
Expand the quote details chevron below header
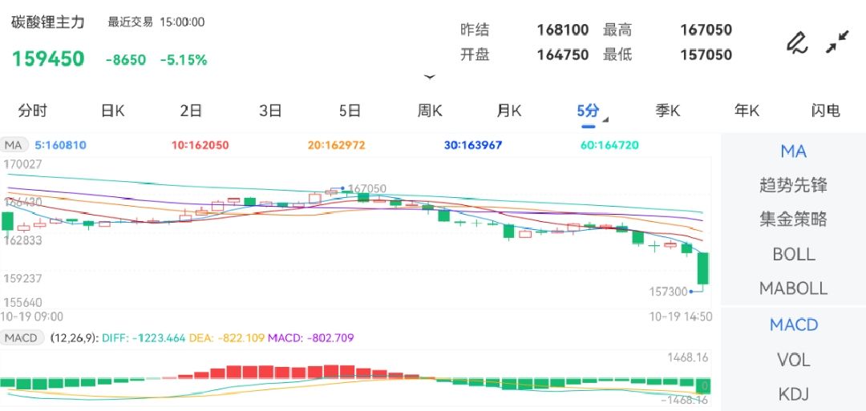430,78
